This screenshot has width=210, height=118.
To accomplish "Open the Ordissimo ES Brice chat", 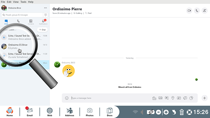I will pyautogui.click(x=25, y=47).
